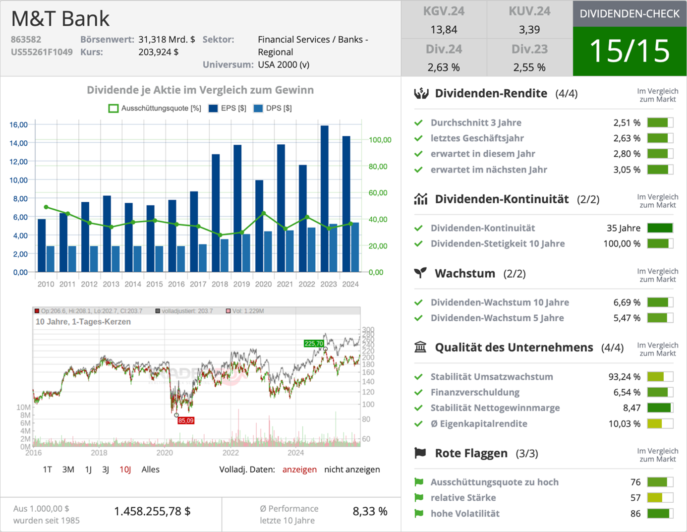
Task: Expand the Dividenden-Rendite section
Action: (x=491, y=93)
